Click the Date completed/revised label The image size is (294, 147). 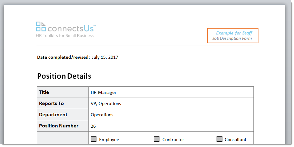64,57
